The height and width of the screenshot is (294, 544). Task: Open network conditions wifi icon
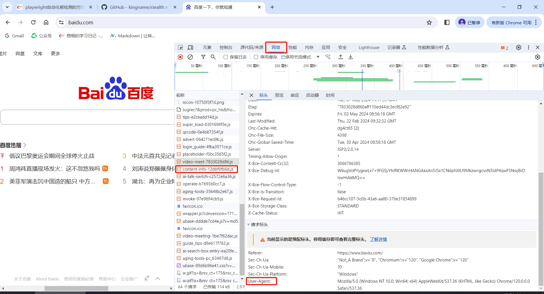[328, 57]
